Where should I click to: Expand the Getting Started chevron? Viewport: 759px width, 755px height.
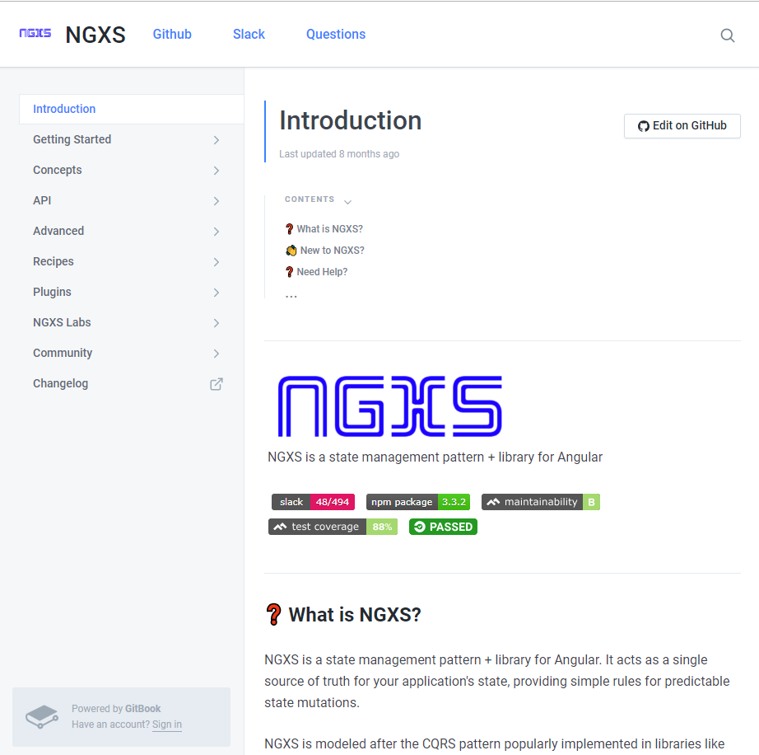tap(217, 140)
